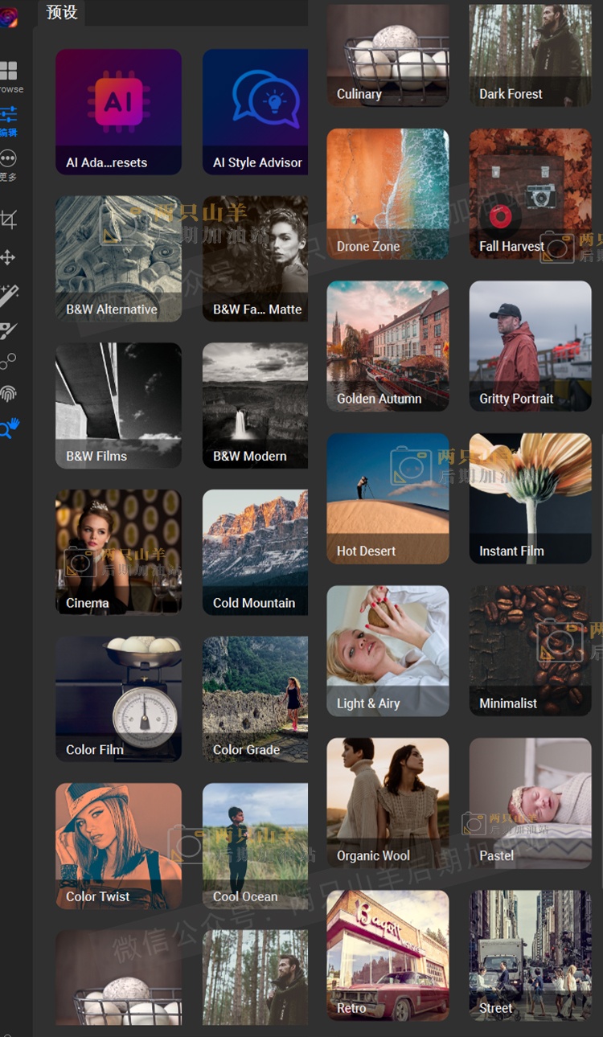
Task: Select the Move transform tool
Action: pyautogui.click(x=8, y=257)
